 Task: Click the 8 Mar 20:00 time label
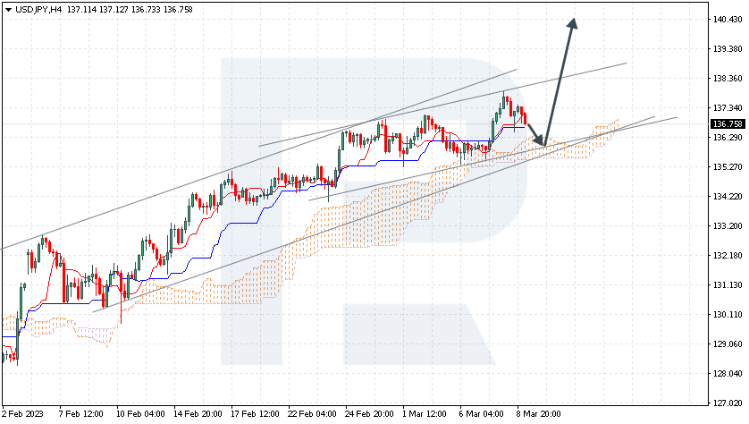coord(539,414)
